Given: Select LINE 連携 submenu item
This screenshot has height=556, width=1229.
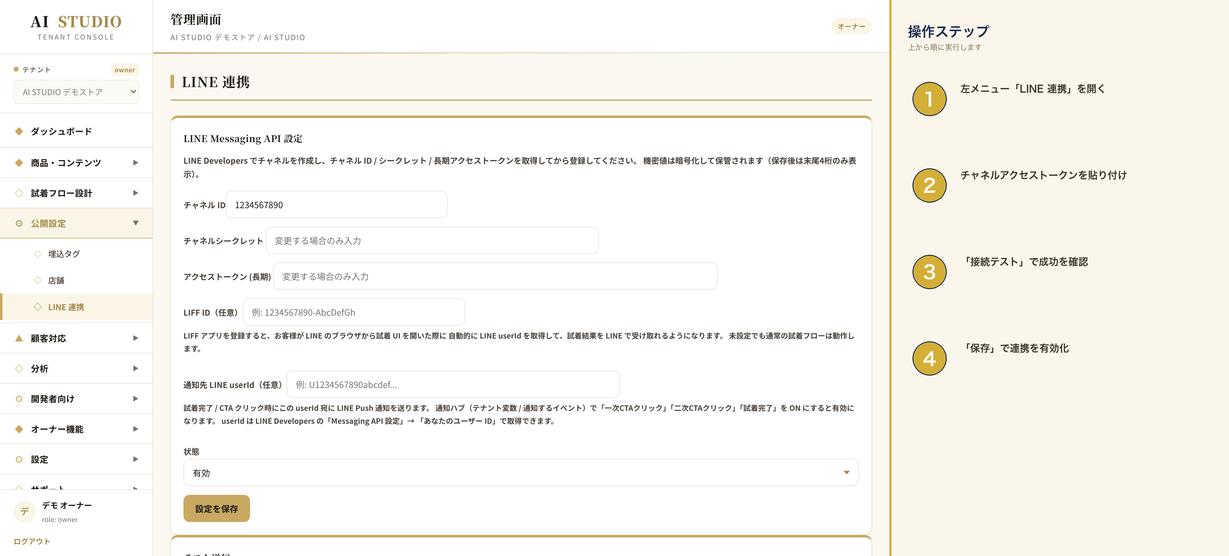Looking at the screenshot, I should (76, 307).
